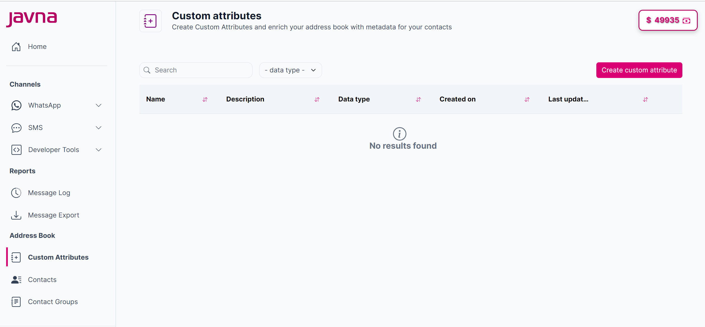This screenshot has width=705, height=327.
Task: Click the Custom Attributes address-book icon
Action: [x=16, y=257]
